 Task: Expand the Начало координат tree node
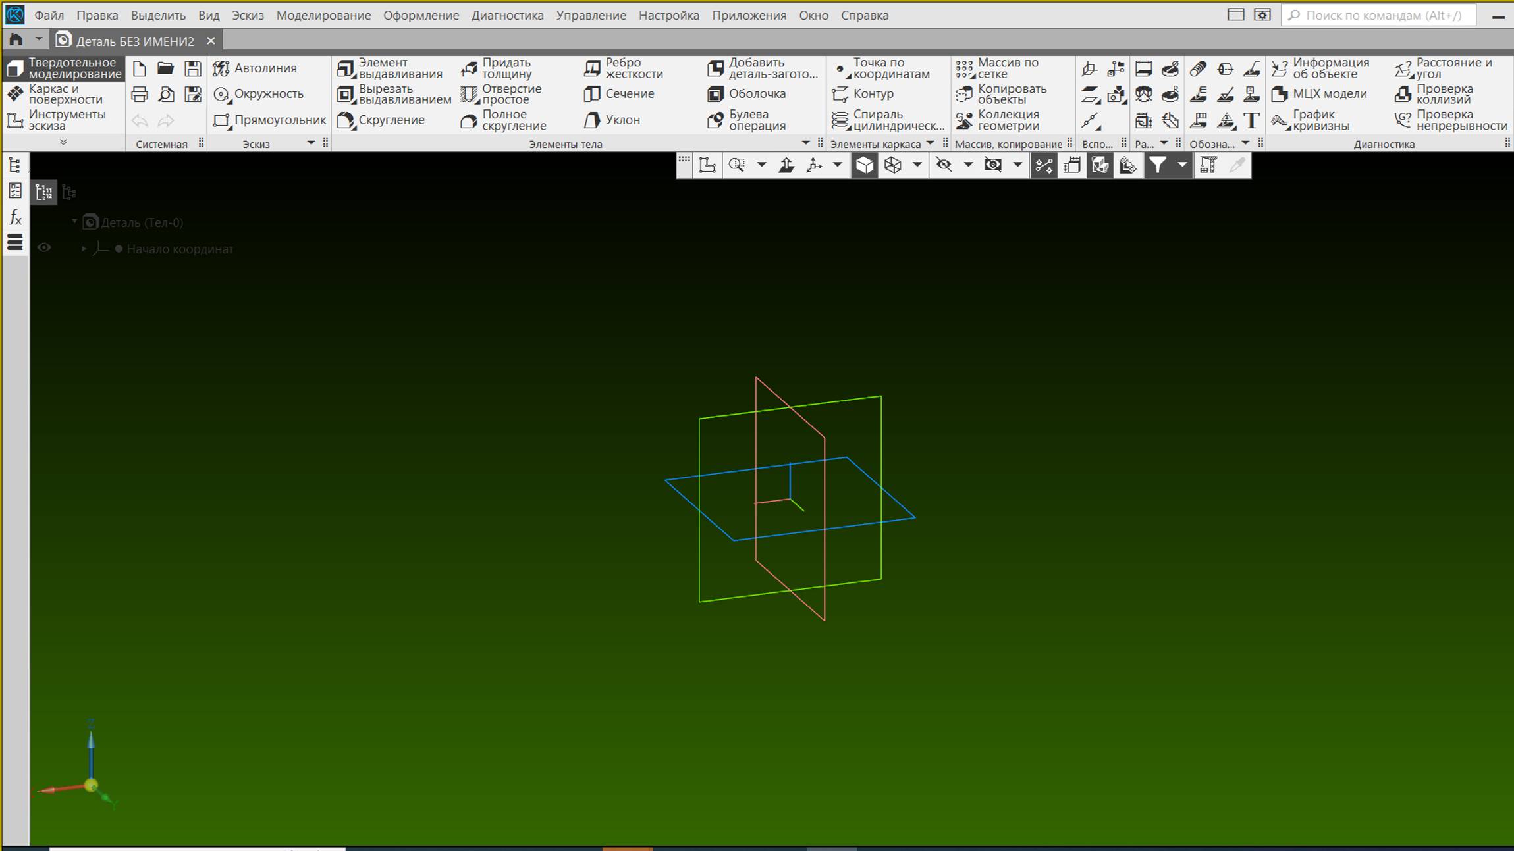[x=84, y=249]
